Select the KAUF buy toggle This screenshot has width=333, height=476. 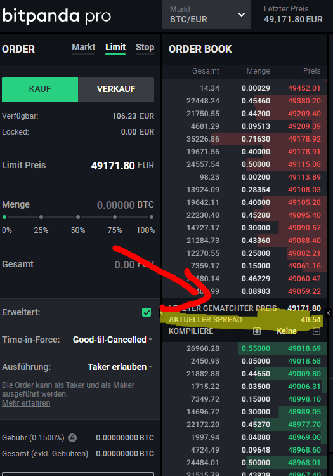pos(40,89)
